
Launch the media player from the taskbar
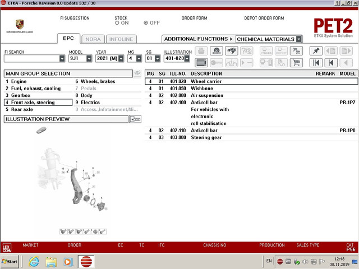pyautogui.click(x=68, y=262)
